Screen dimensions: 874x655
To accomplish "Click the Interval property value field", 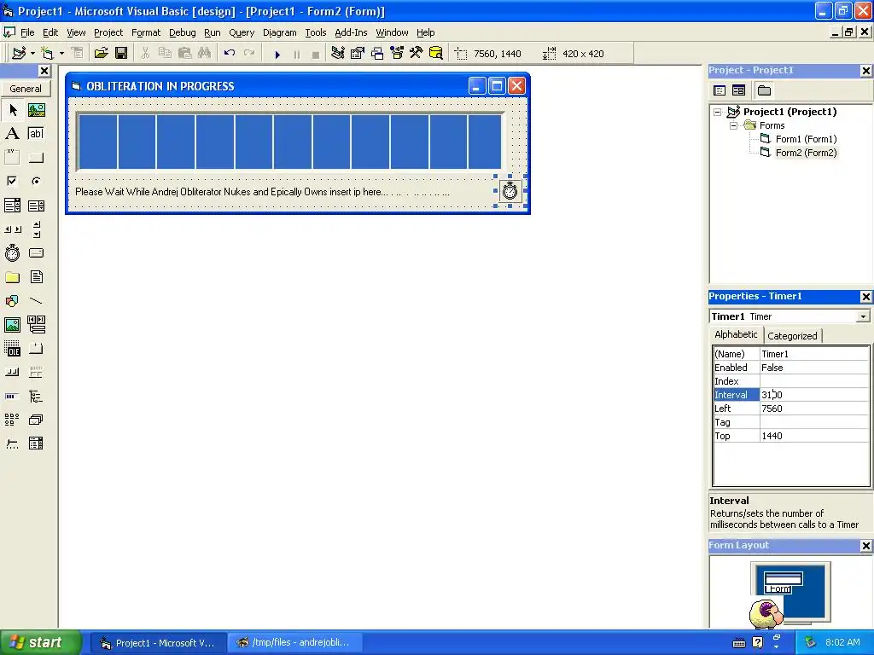I will pos(813,395).
